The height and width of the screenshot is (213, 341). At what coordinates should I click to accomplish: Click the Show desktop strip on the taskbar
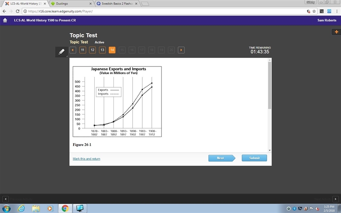click(339, 209)
